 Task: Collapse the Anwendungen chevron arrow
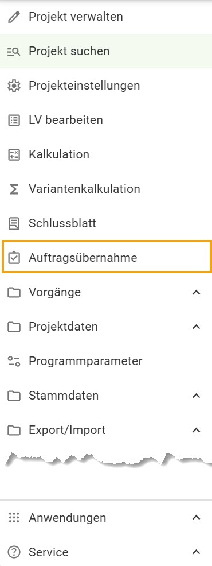[196, 518]
